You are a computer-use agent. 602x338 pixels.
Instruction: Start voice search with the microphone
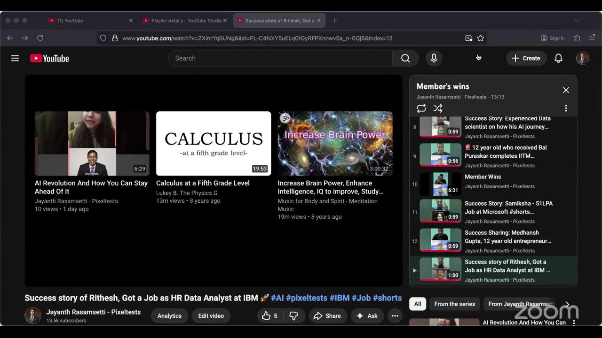[x=434, y=58]
